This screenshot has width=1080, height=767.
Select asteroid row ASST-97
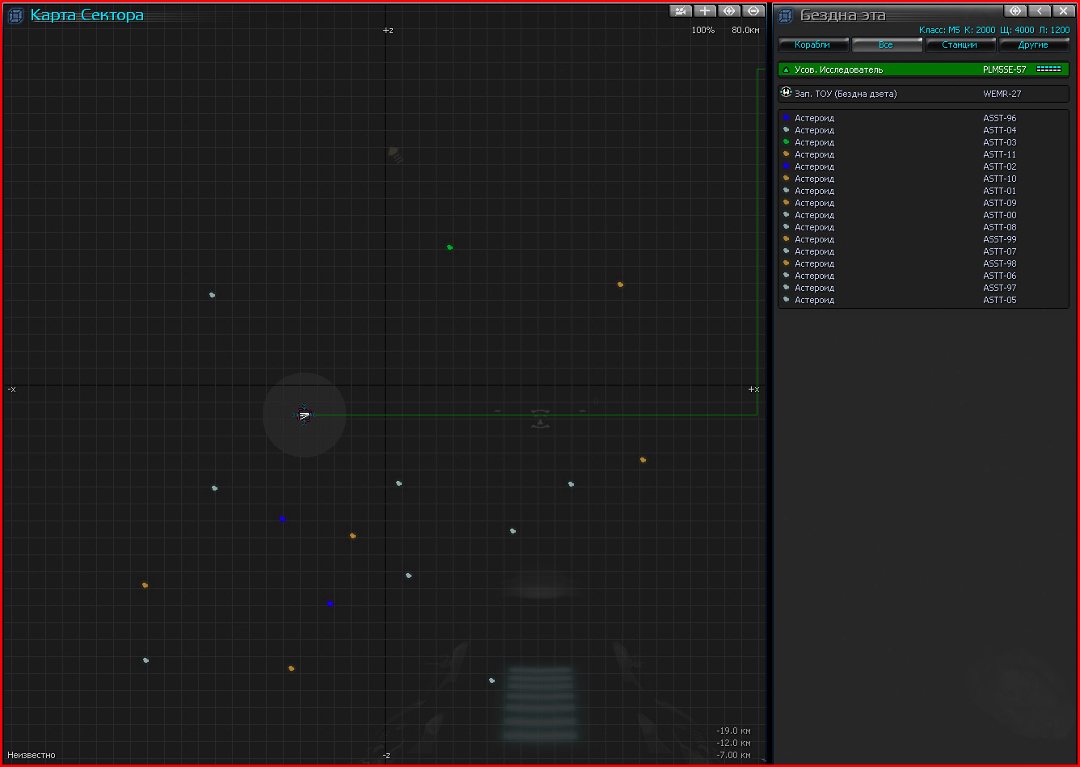(x=923, y=288)
